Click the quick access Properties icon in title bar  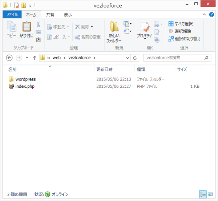17,5
